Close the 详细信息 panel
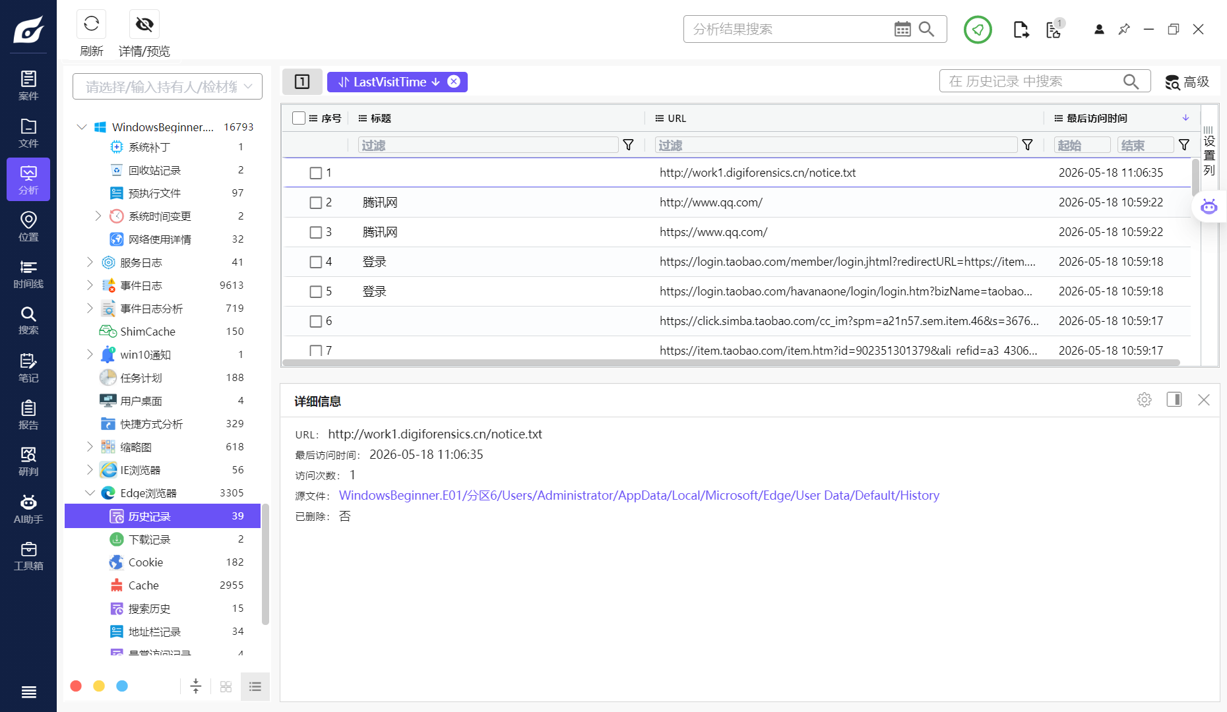1227x712 pixels. pyautogui.click(x=1204, y=400)
